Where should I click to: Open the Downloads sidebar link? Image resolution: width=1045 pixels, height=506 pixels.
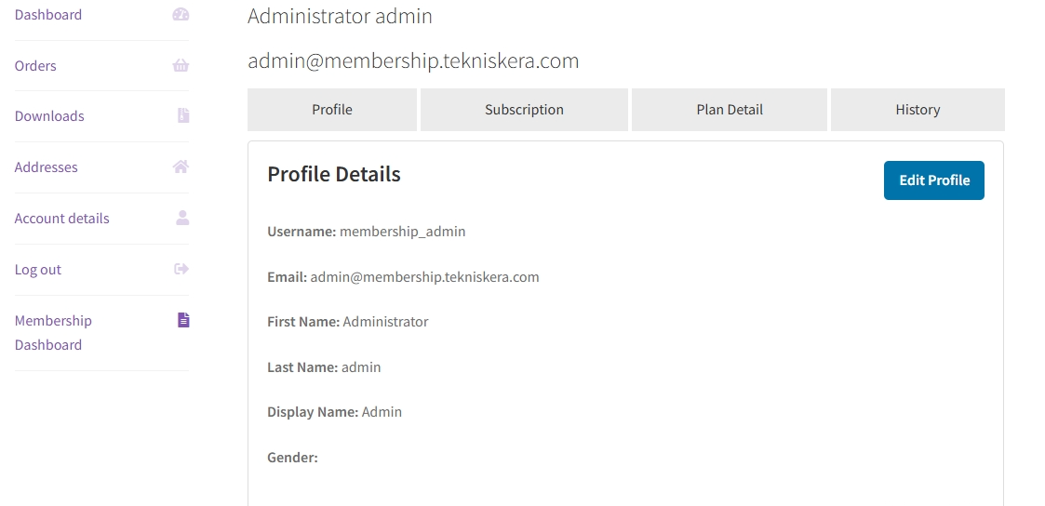[49, 116]
